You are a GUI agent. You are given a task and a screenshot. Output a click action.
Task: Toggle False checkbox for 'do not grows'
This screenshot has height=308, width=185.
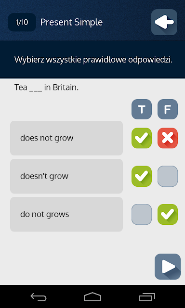click(168, 214)
